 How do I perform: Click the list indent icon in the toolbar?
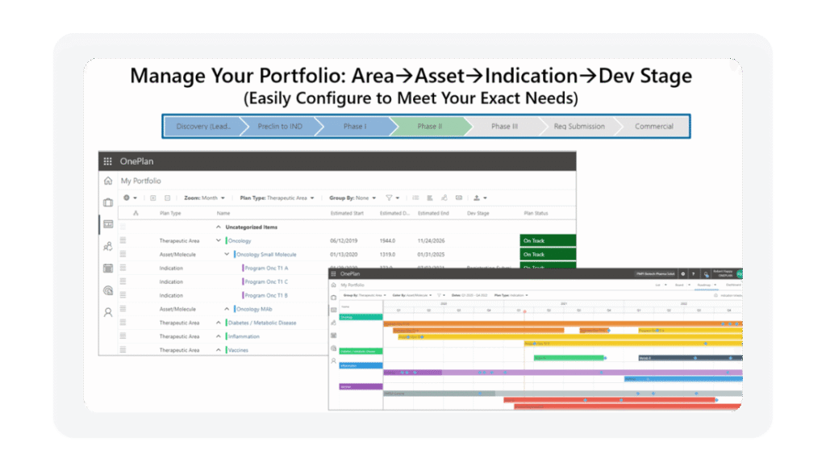click(x=415, y=198)
